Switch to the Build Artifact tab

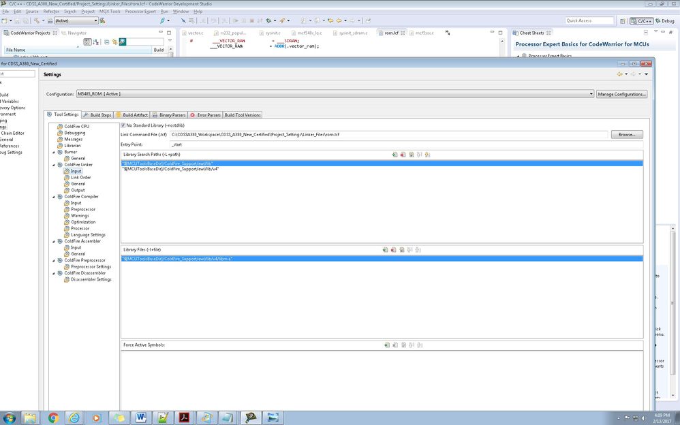[x=132, y=115]
